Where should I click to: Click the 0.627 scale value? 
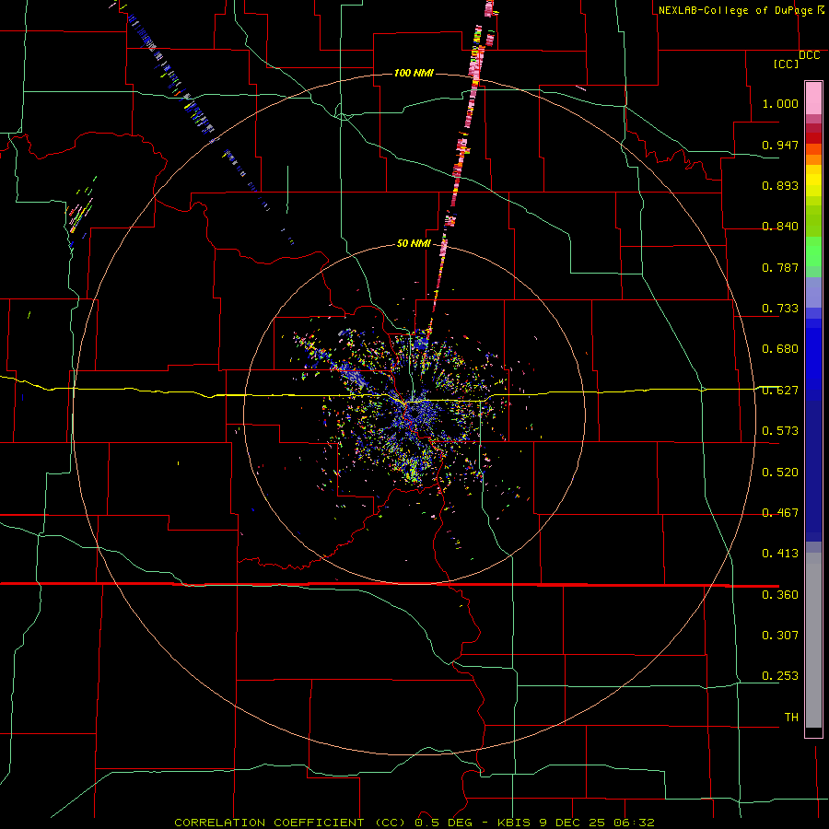click(x=780, y=391)
